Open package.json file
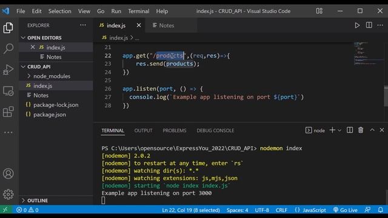Viewport: 388px width, 218px height. [56, 114]
